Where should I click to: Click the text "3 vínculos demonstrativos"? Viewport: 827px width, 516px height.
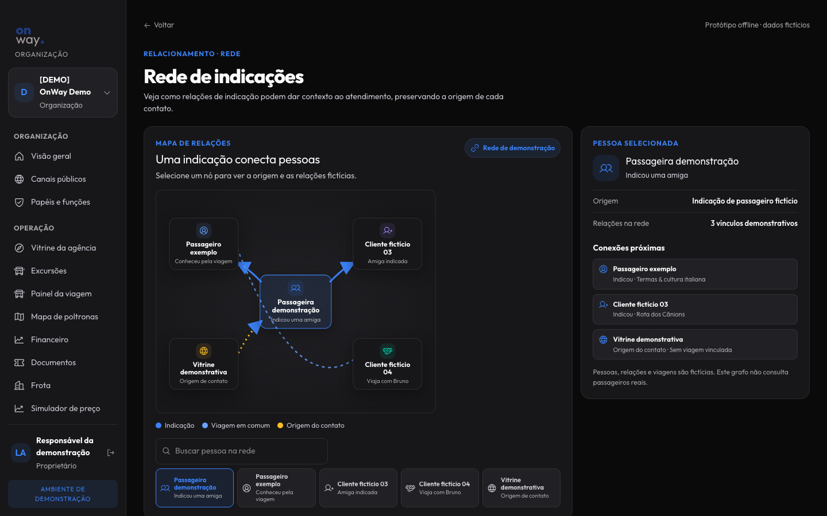coord(754,224)
